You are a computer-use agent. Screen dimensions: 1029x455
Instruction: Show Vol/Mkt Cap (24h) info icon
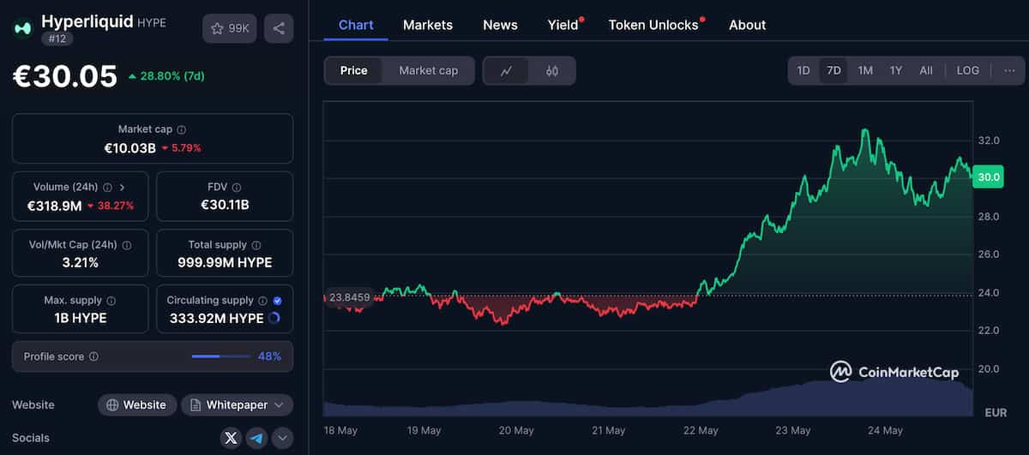coord(127,245)
